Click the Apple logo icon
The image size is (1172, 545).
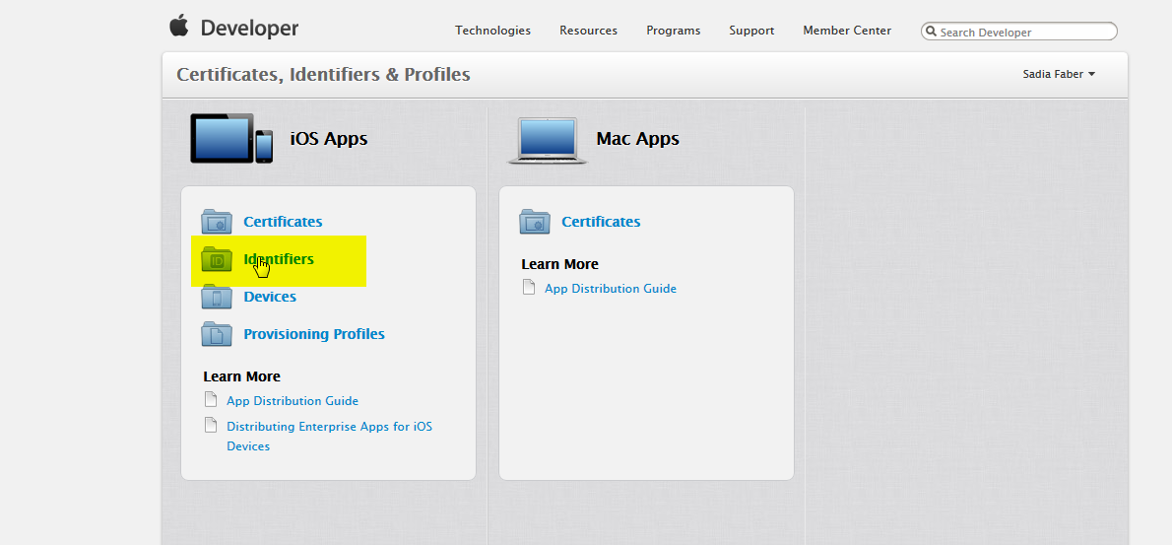tap(178, 26)
